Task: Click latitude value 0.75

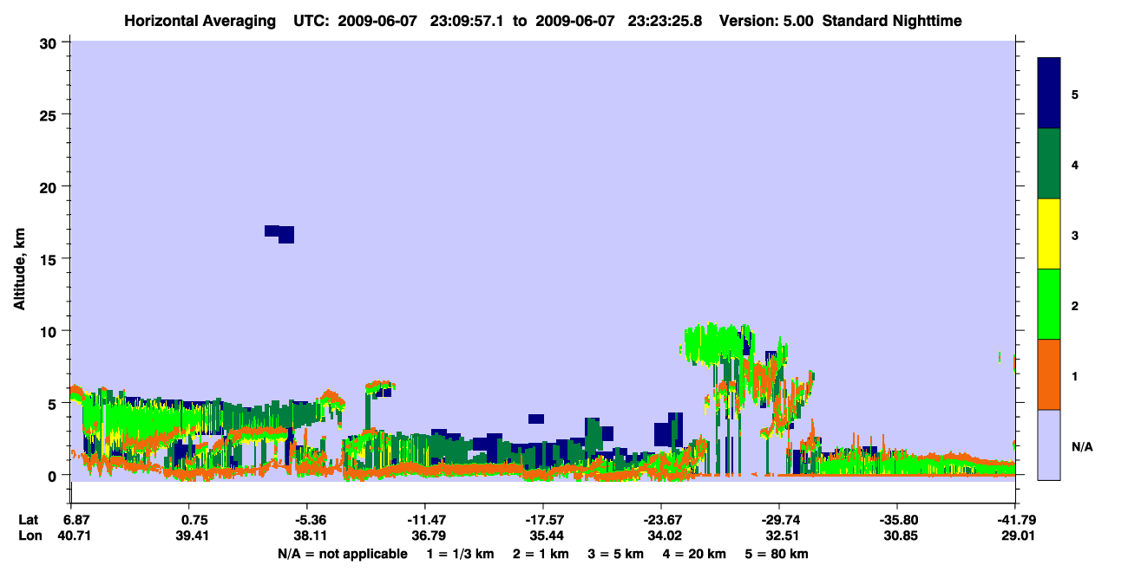Action: (x=194, y=520)
